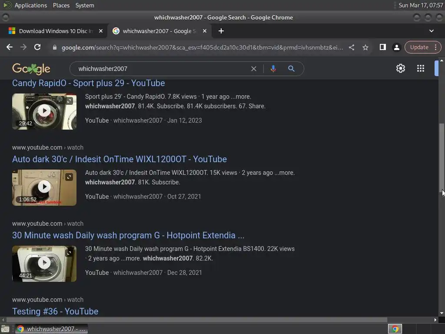Click the www.youtube.com watch breadcrumb above 30 Minute wash
This screenshot has height=334, width=445.
pos(48,224)
